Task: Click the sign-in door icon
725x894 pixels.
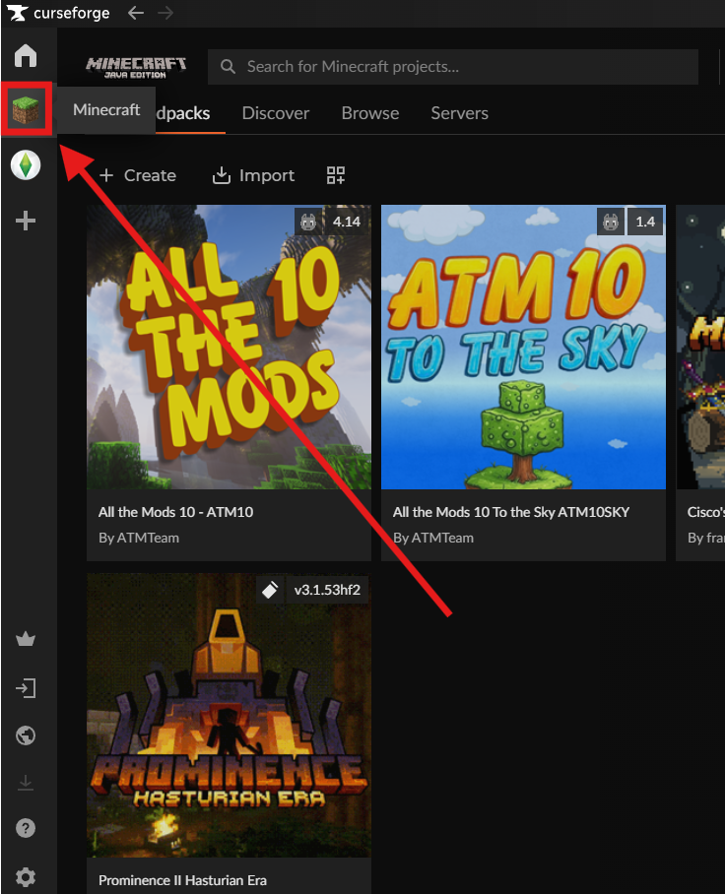Action: (26, 688)
